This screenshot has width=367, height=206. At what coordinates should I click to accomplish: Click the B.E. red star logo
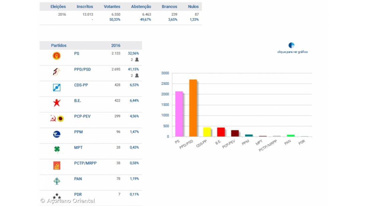pyautogui.click(x=57, y=103)
